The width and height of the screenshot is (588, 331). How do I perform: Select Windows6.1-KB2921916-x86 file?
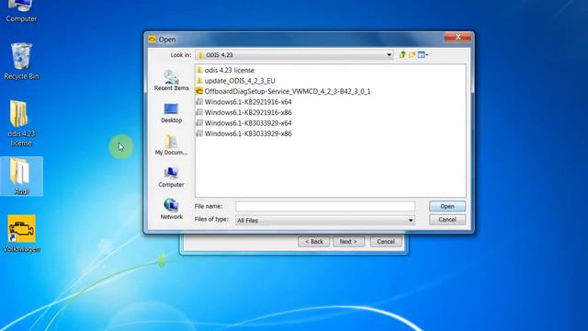(x=243, y=112)
